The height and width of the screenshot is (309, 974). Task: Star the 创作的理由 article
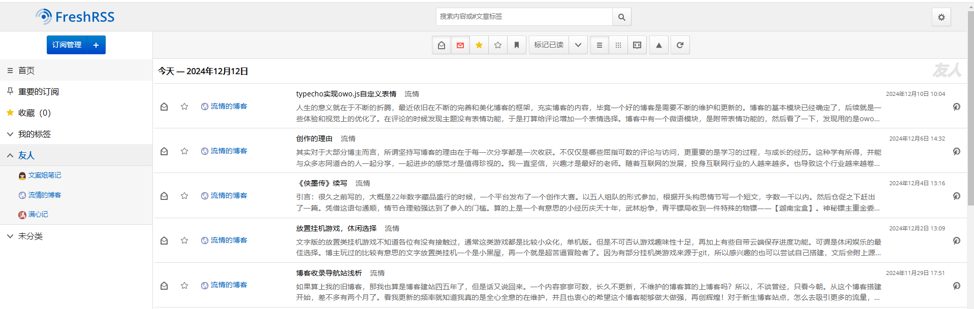point(184,151)
